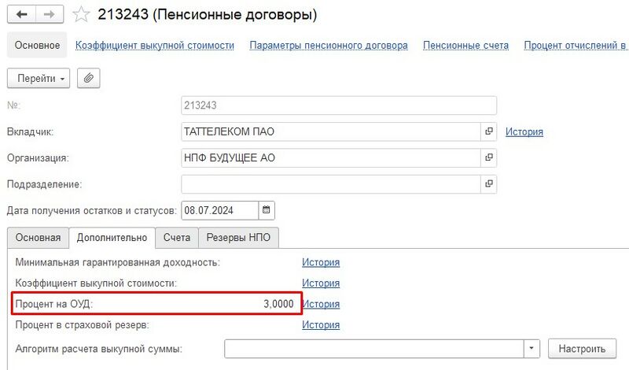Add to favorites with the star icon
The image size is (629, 370).
tap(81, 14)
